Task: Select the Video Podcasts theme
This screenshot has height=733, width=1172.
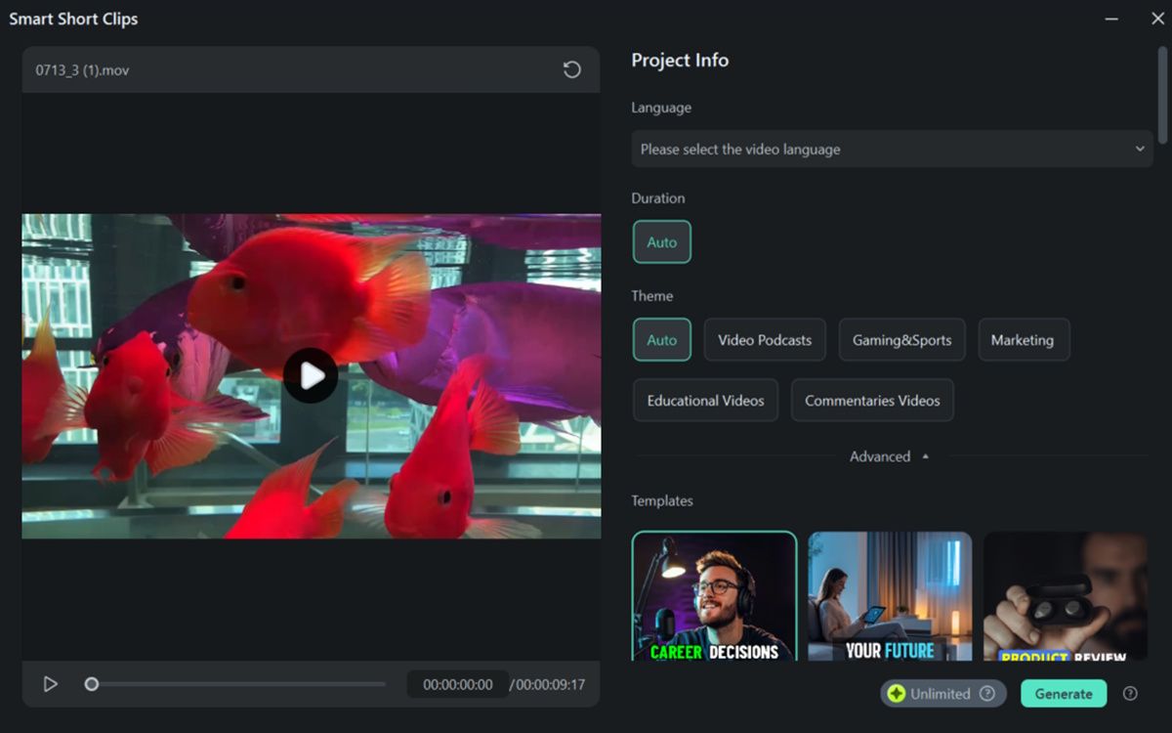Action: (x=765, y=339)
